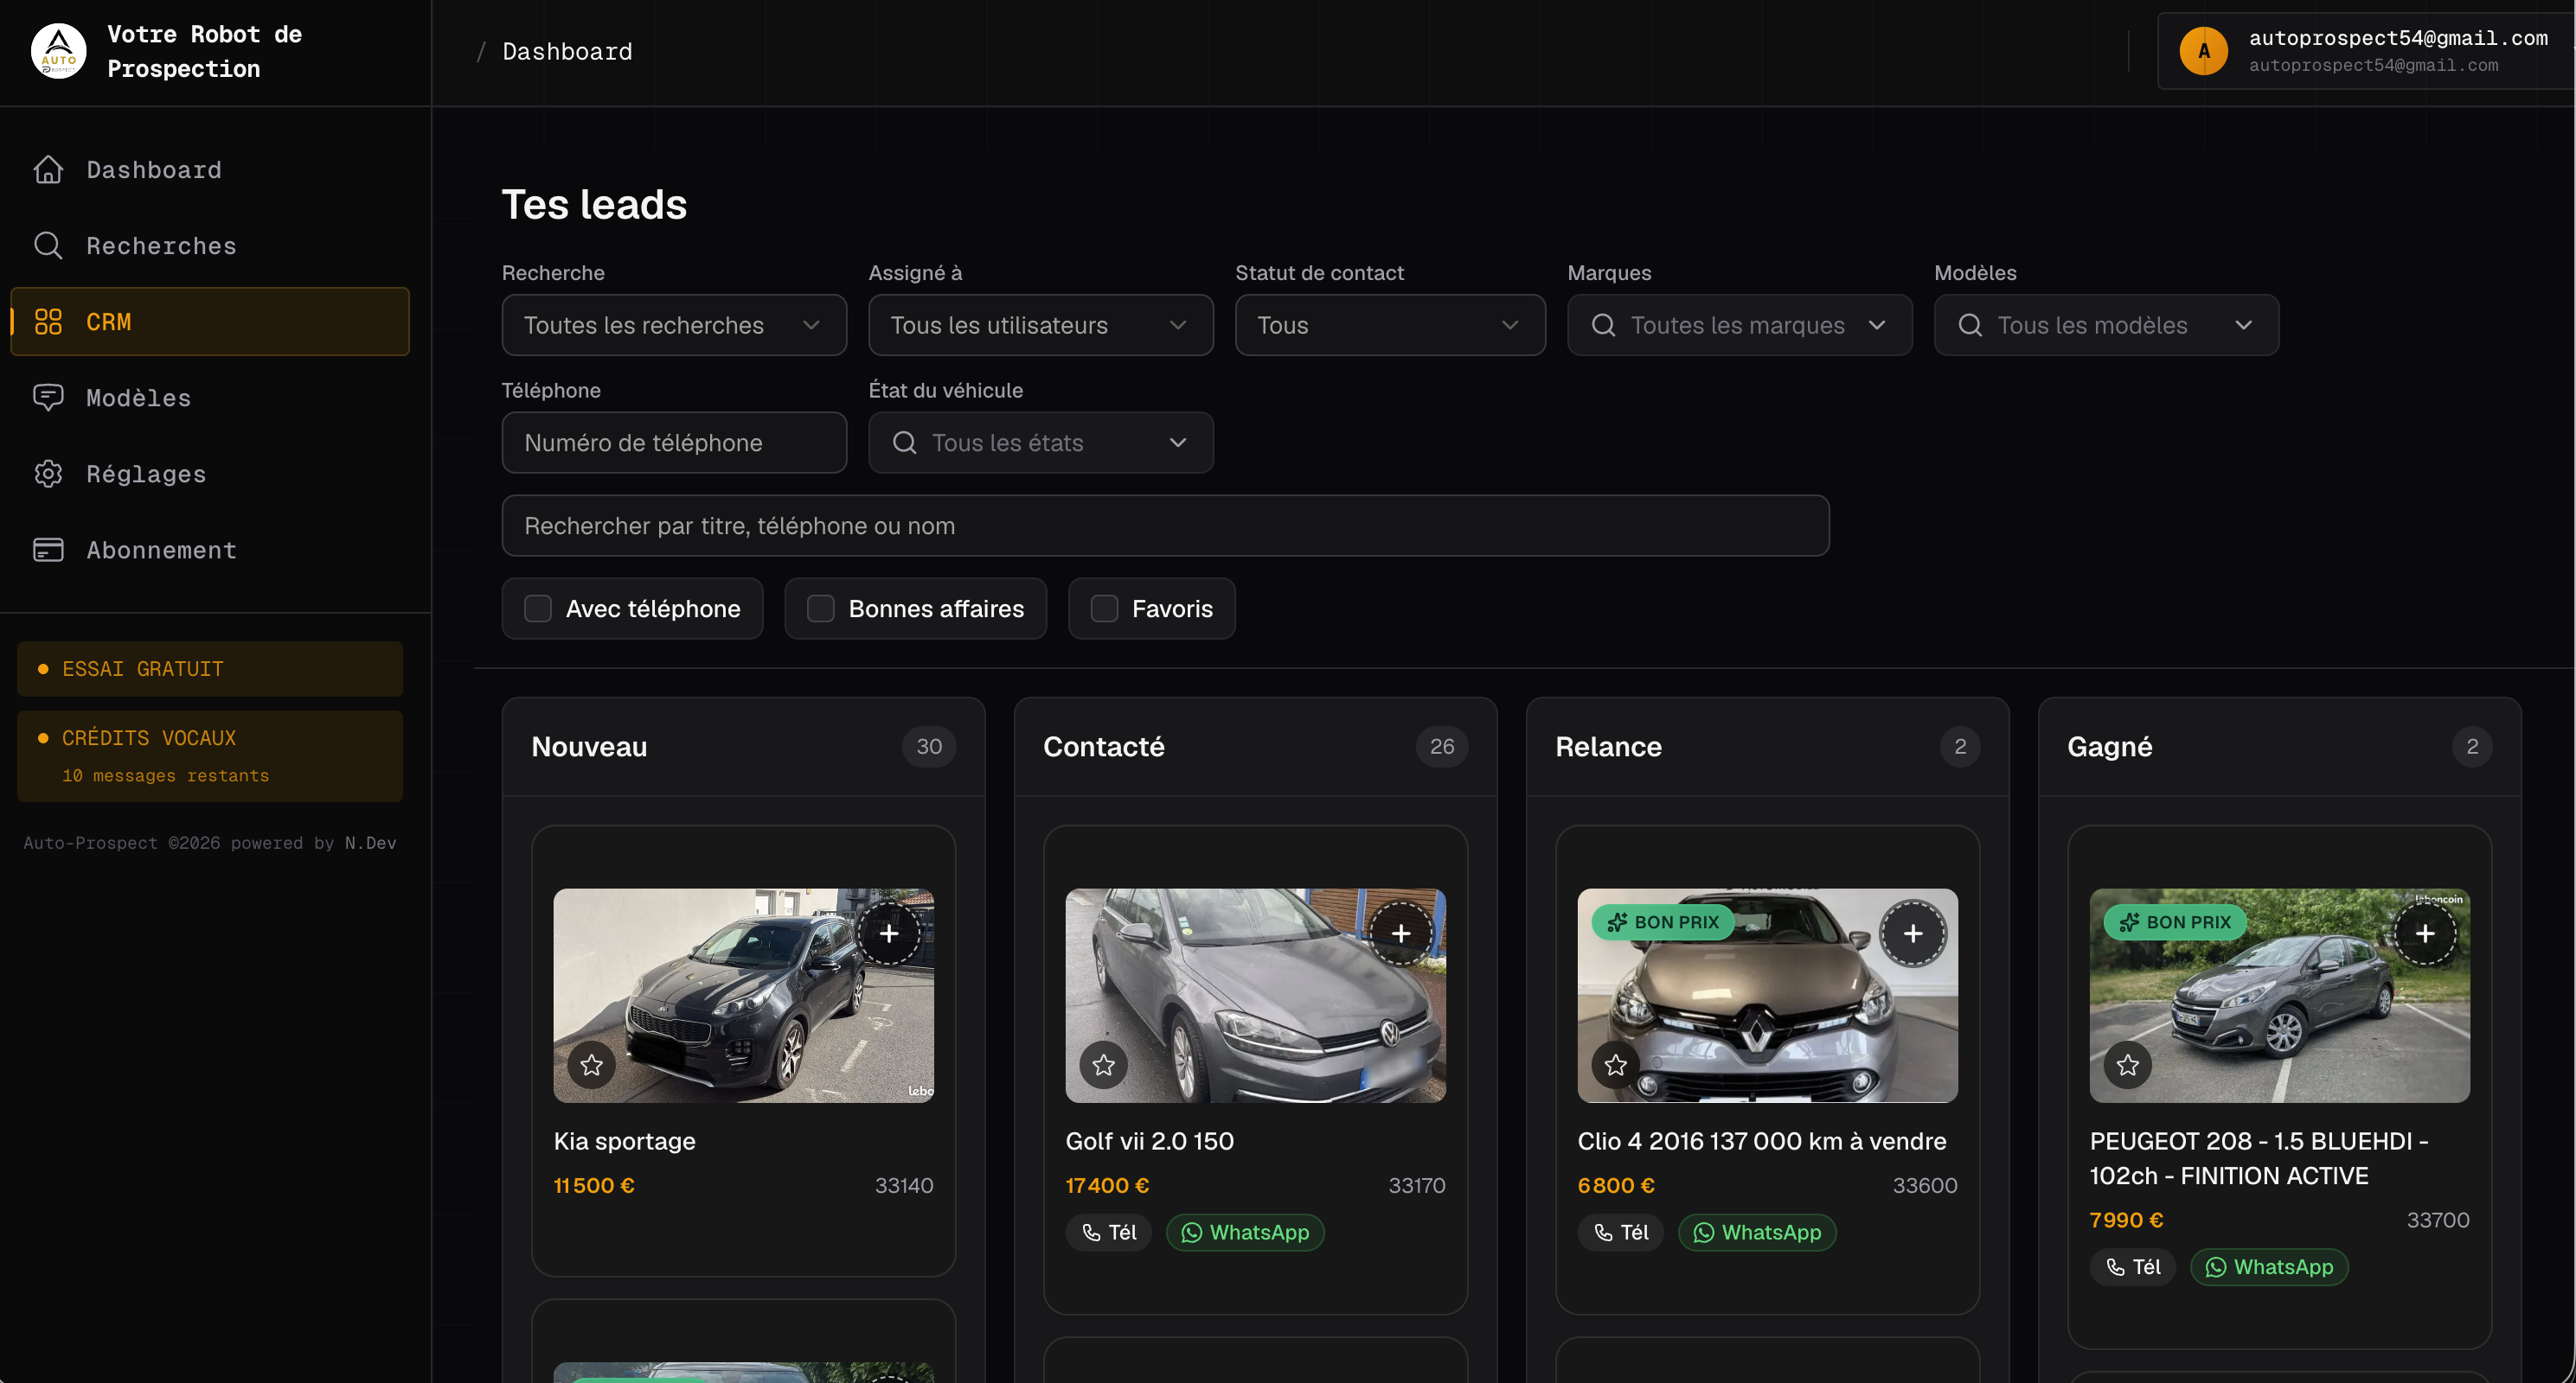The height and width of the screenshot is (1383, 2576).
Task: Click the Contacté column count badge 26
Action: [x=1442, y=747]
